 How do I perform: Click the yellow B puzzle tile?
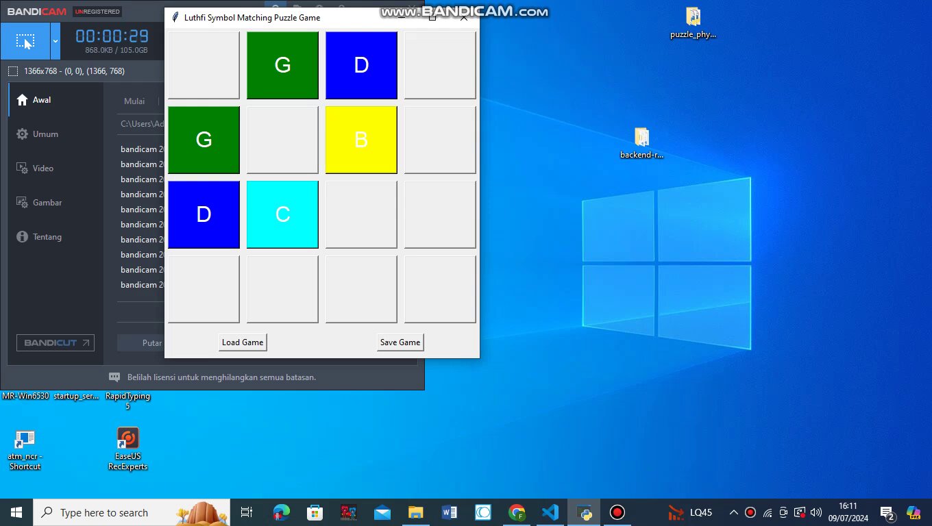[x=361, y=140]
